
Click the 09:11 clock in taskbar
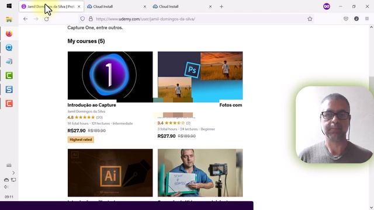tap(9, 197)
